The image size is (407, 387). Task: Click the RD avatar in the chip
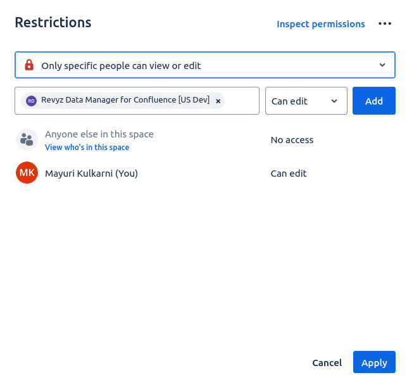[x=32, y=101]
